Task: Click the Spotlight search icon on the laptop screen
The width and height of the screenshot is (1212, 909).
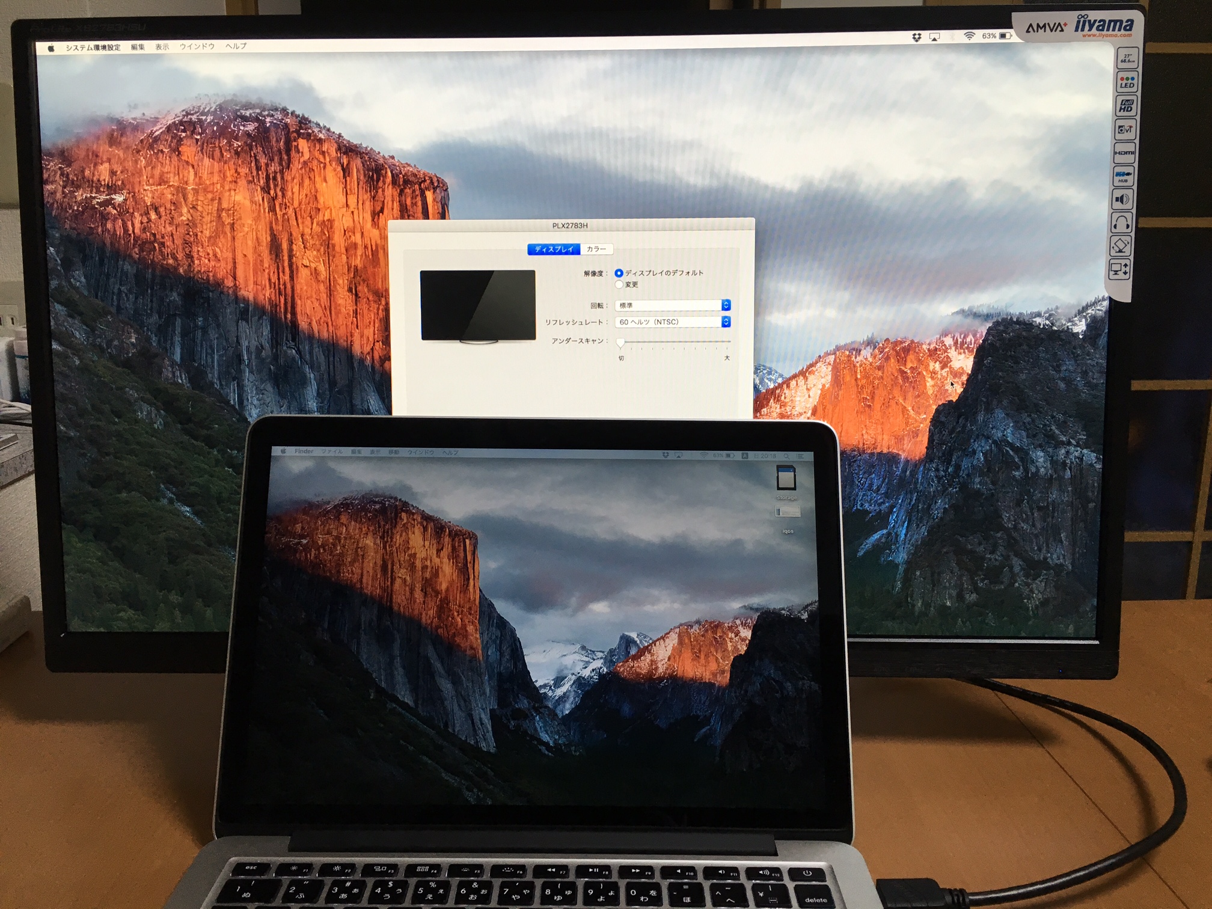Action: coord(786,456)
